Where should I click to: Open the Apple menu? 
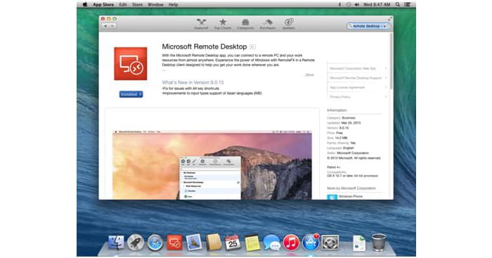click(x=85, y=4)
